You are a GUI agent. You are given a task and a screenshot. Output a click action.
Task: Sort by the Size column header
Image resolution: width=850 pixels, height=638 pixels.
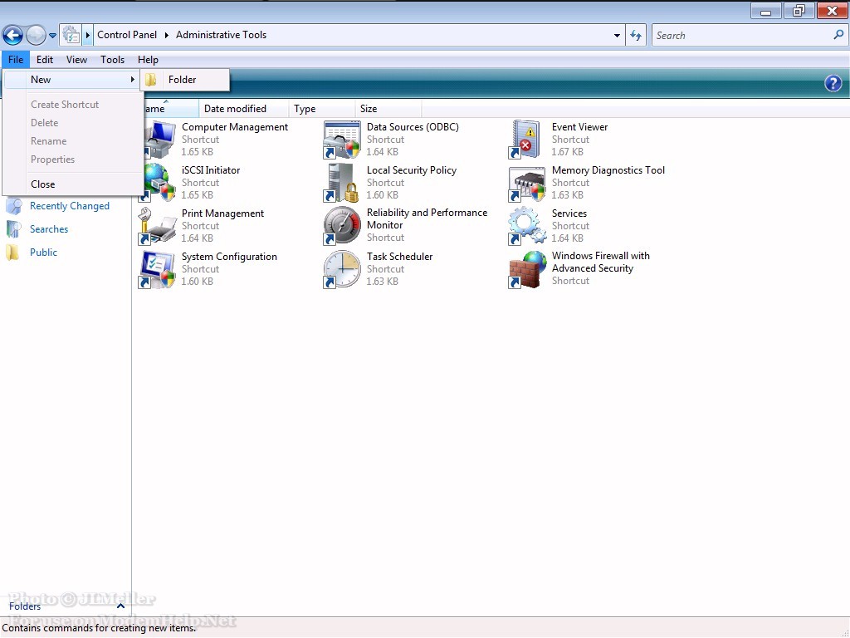(388, 109)
